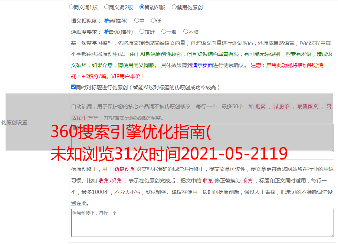This screenshot has width=338, height=244.
Task: Select the 同义词1版 radio option
Action: click(71, 7)
